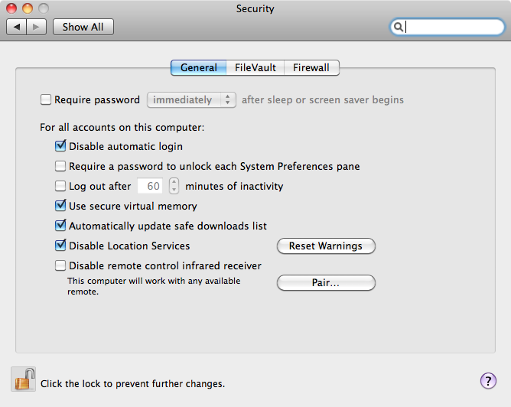
Task: Close the Security window
Action: 11,9
